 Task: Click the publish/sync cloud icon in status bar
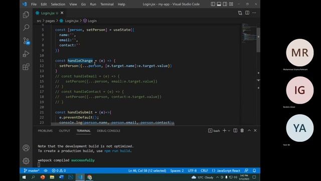click(x=46, y=170)
